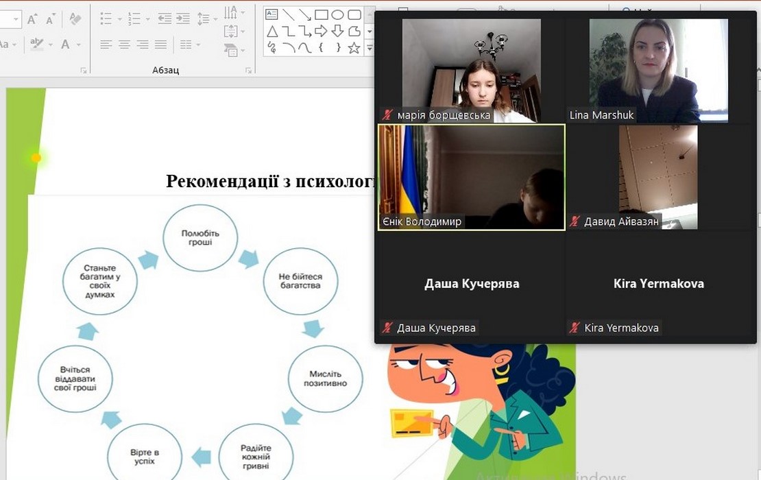Pick the oval shape from gallery
The width and height of the screenshot is (761, 480).
click(x=337, y=14)
